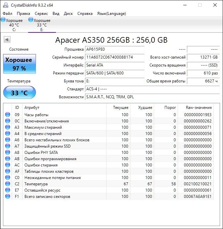Click the ID column header
The height and width of the screenshot is (229, 223).
coord(17,108)
